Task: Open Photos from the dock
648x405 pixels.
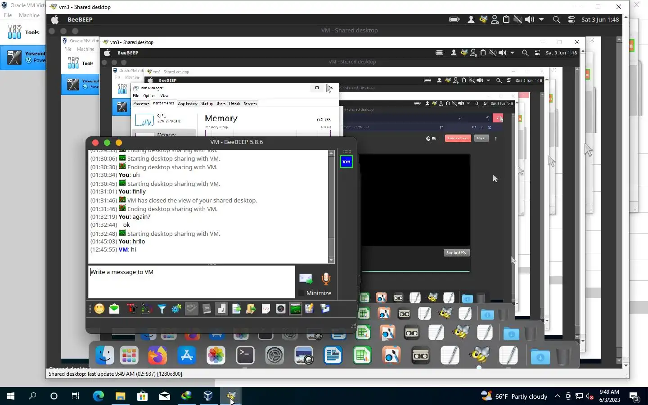Action: [216, 355]
